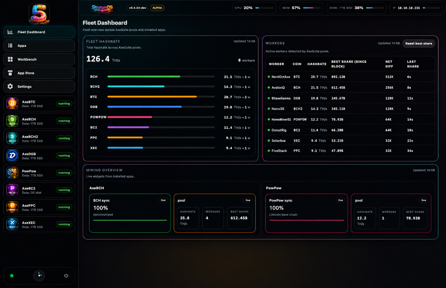
Task: Click the App Store storefront icon
Action: point(10,73)
